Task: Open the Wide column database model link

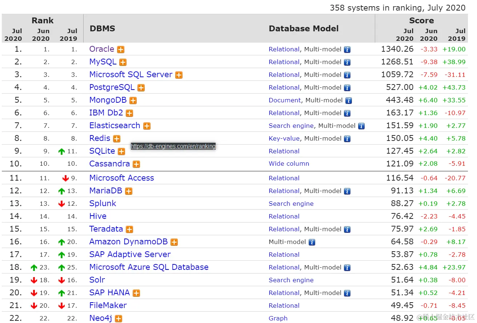Action: (x=289, y=164)
